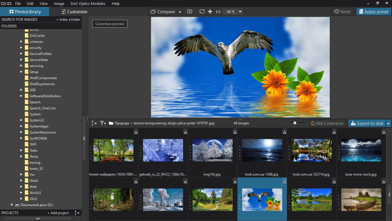Select the SystemResources folder
This screenshot has height=221, width=392.
[x=43, y=132]
